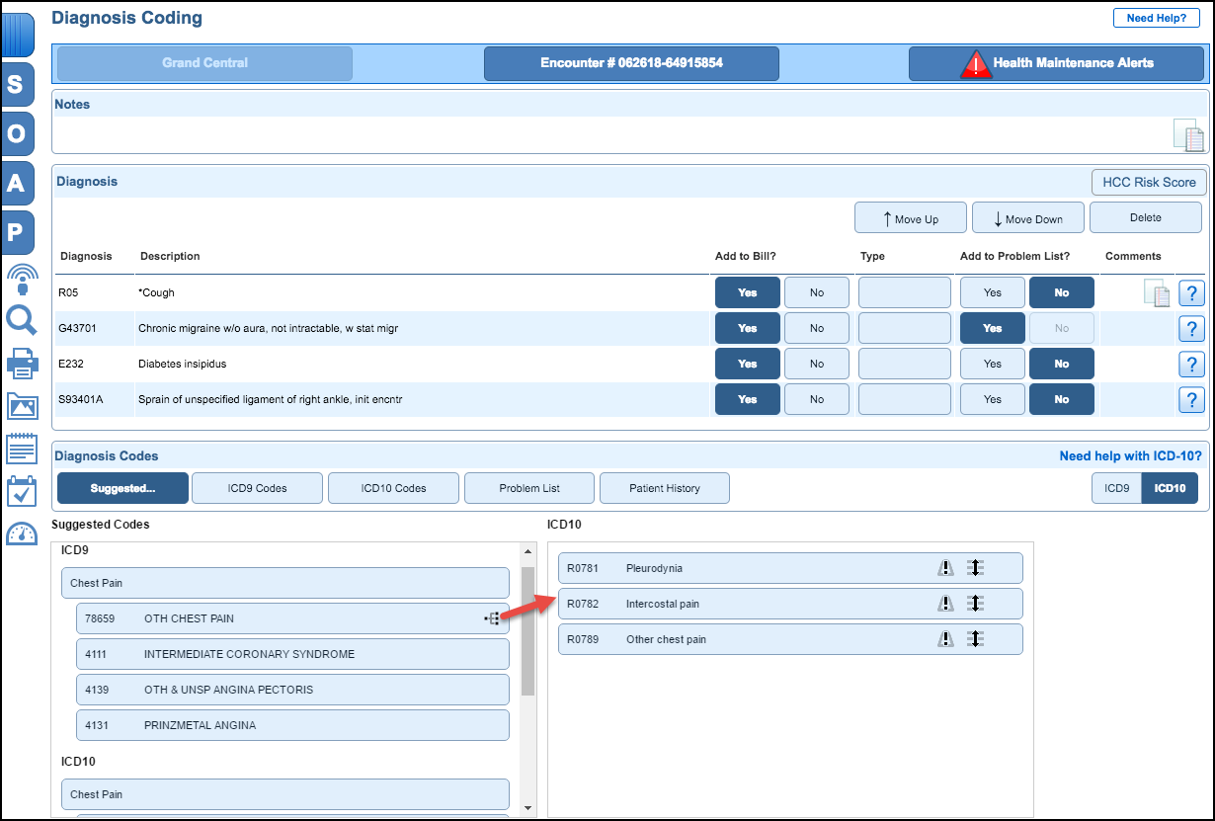Click the HCC Risk Score button
Viewport: 1215px width, 821px height.
[1148, 182]
